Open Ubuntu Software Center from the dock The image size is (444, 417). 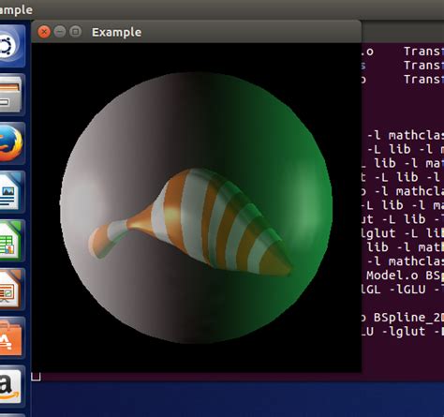[11, 338]
